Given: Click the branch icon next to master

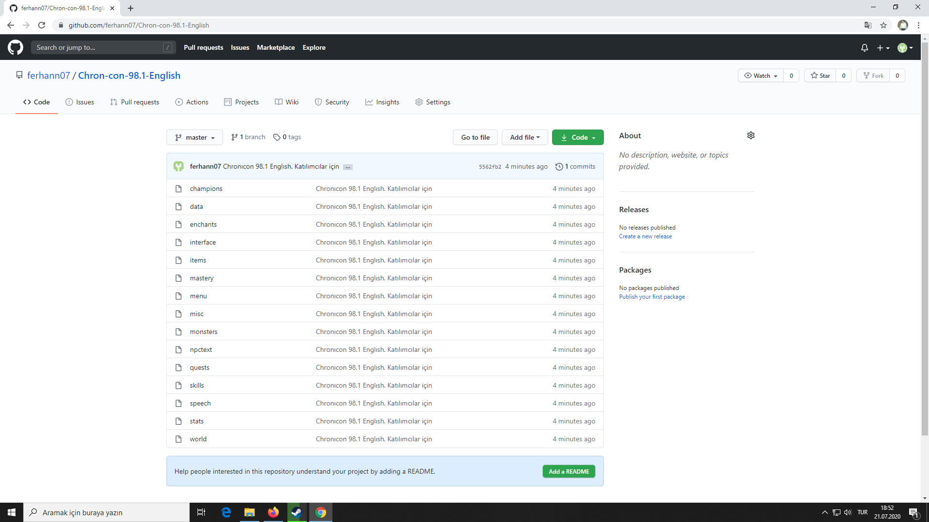Looking at the screenshot, I should coord(180,137).
